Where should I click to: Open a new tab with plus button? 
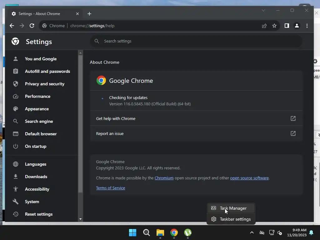89,14
